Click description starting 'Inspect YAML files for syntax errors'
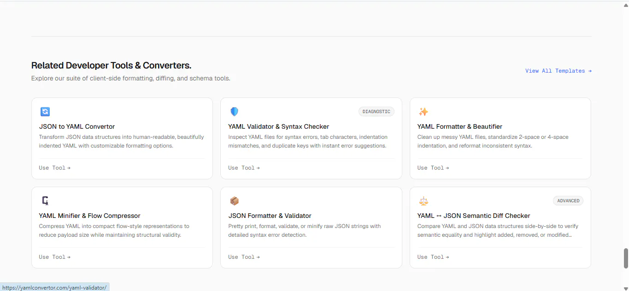The width and height of the screenshot is (629, 291). (x=308, y=141)
